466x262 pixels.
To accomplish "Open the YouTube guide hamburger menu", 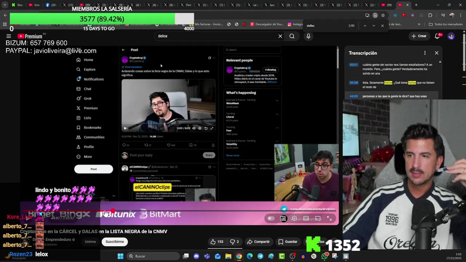I will click(x=9, y=36).
